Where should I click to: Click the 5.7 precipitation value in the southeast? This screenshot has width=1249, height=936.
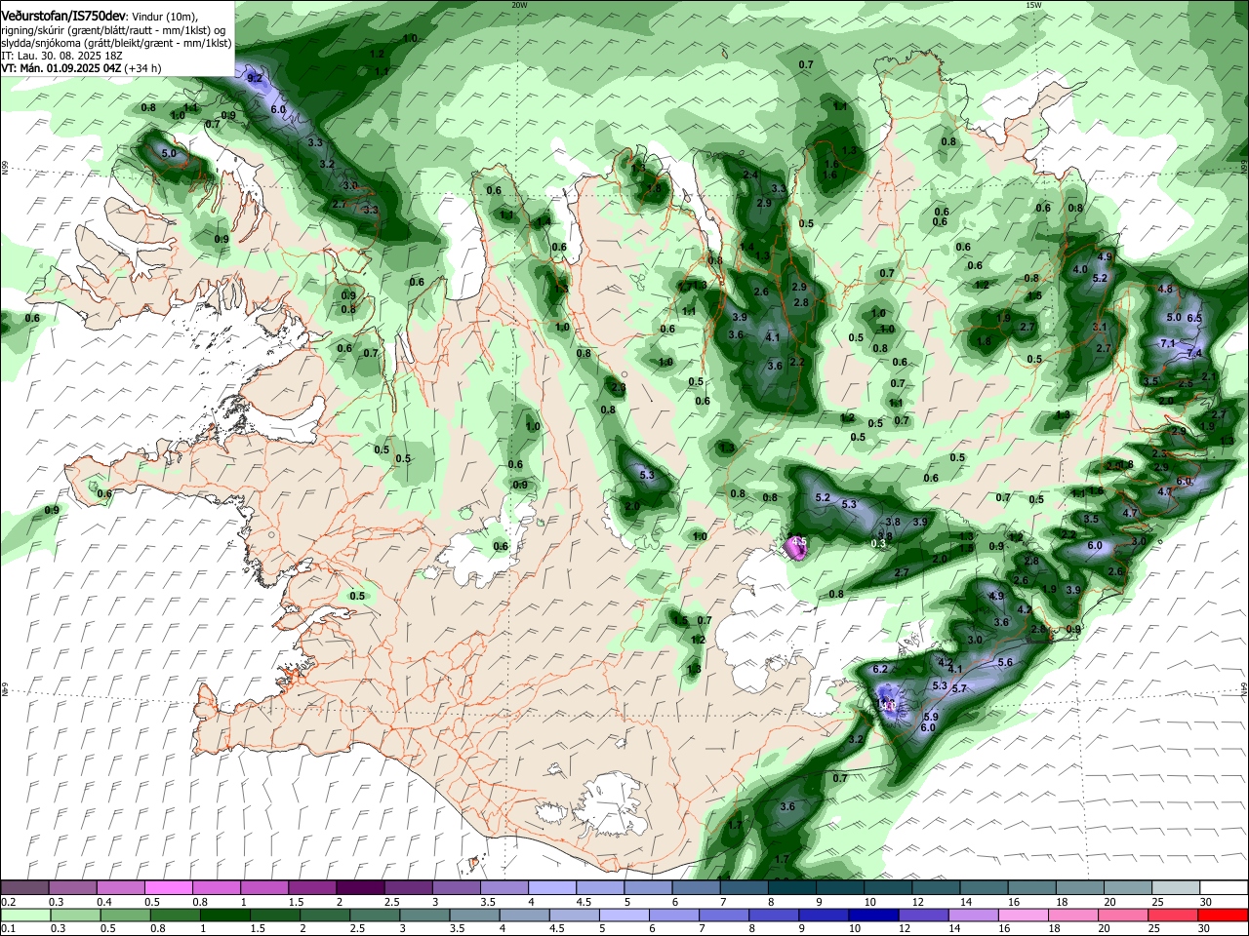[959, 688]
